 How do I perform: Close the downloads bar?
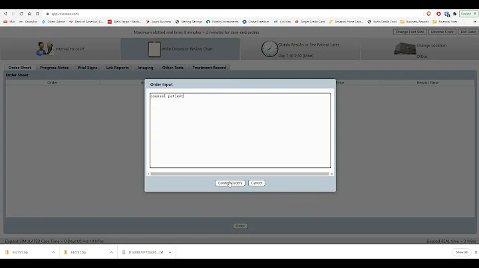tap(476, 252)
